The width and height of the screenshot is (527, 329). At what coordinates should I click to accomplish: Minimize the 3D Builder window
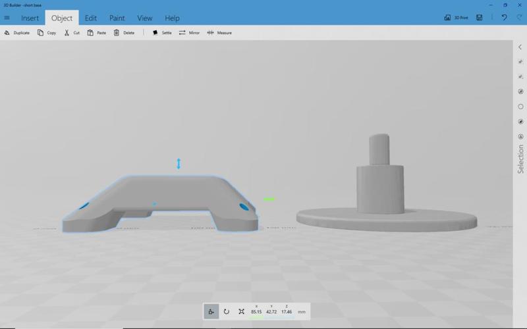pyautogui.click(x=491, y=5)
